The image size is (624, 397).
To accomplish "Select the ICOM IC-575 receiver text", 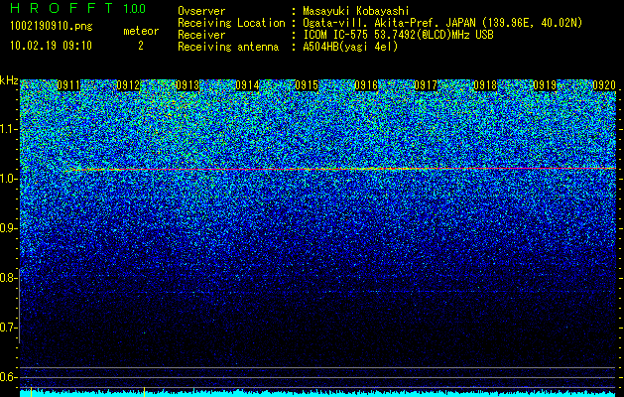I will (x=398, y=35).
